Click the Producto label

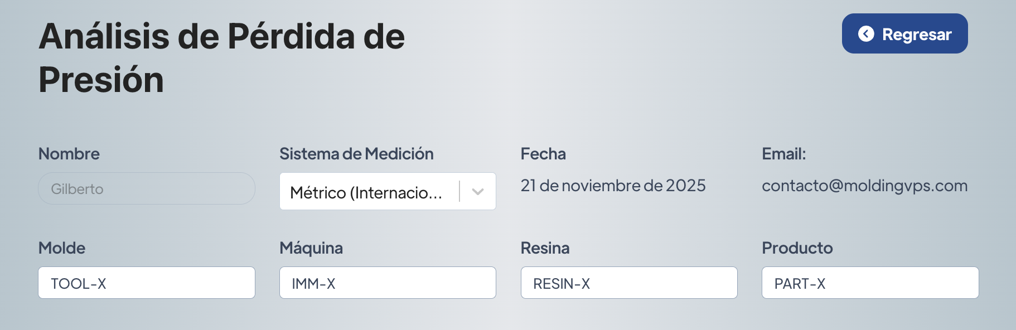click(797, 248)
